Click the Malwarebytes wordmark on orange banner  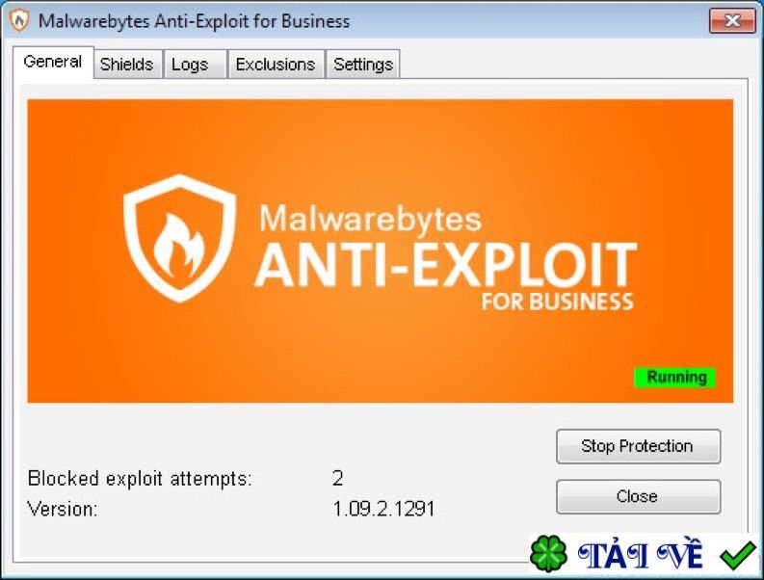(x=370, y=218)
